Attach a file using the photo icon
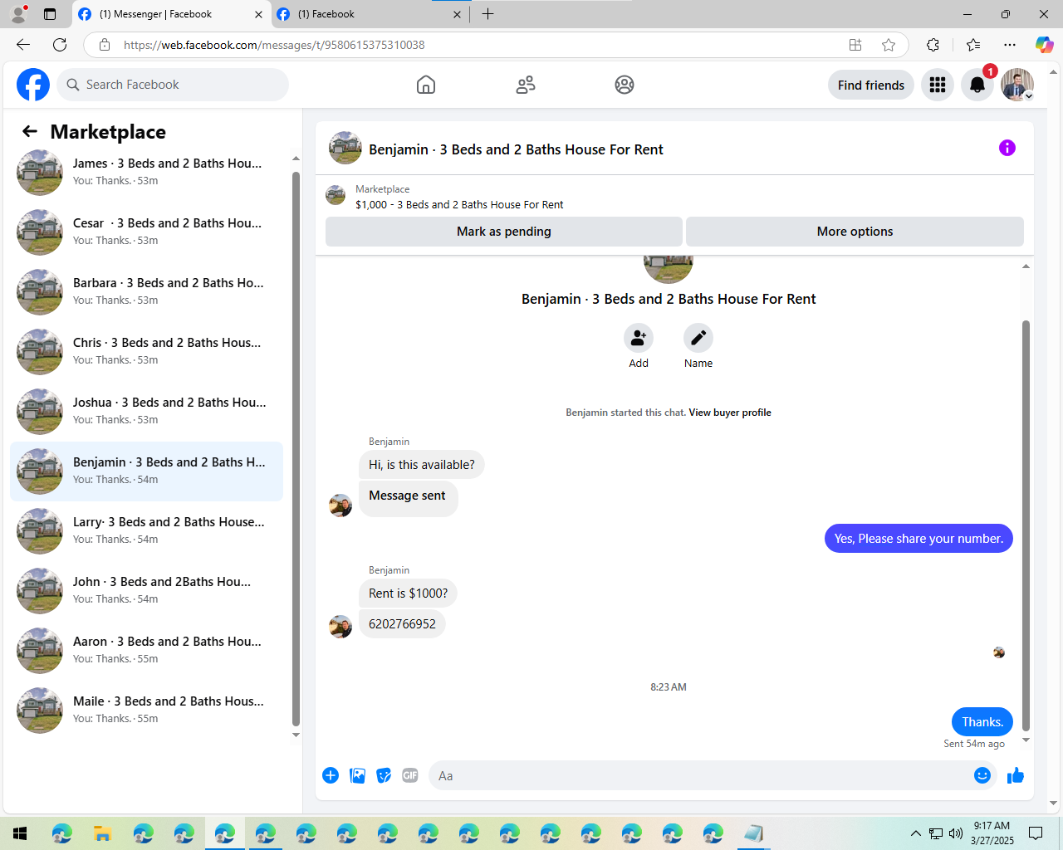 [357, 775]
